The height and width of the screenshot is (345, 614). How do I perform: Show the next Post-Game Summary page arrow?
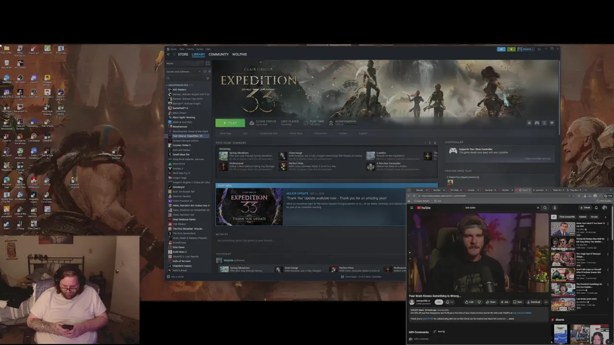pos(429,143)
